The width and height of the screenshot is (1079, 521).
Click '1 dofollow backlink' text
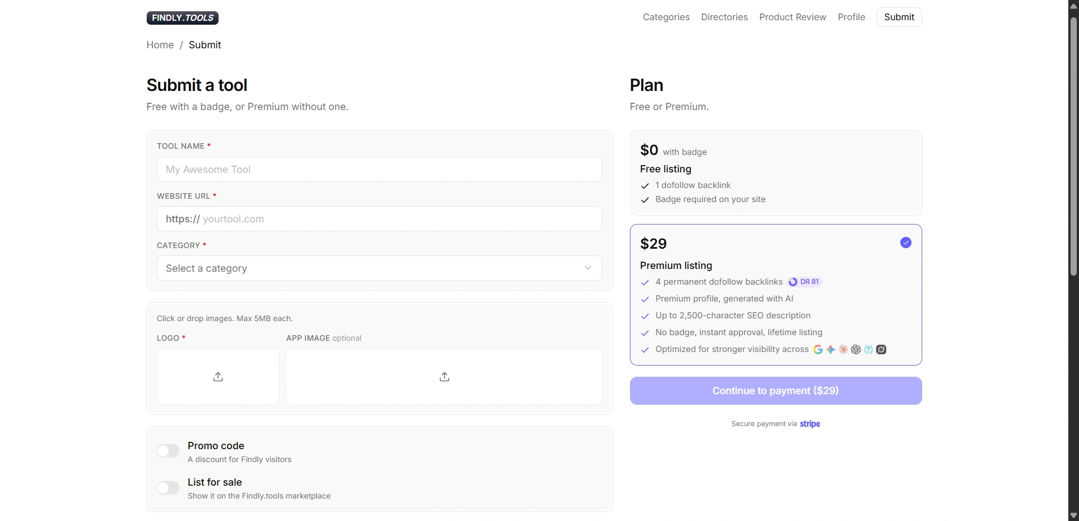click(x=693, y=185)
